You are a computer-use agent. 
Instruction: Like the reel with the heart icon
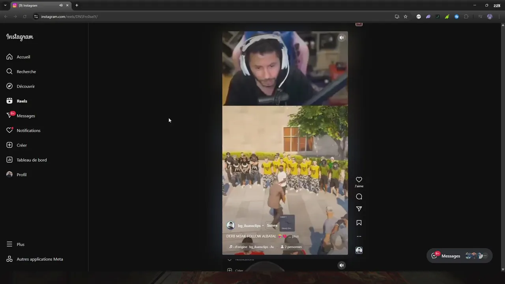tap(359, 180)
